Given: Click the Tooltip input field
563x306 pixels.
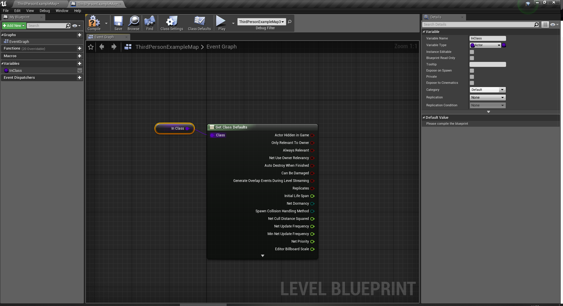Looking at the screenshot, I should (x=488, y=64).
